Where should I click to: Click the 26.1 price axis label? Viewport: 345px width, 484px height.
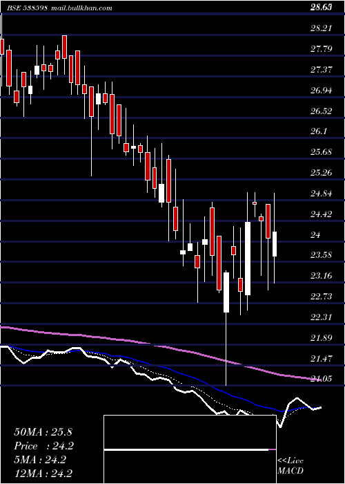pos(318,131)
